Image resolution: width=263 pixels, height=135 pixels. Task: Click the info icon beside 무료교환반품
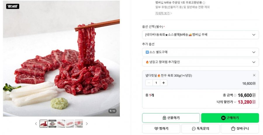point(204,3)
